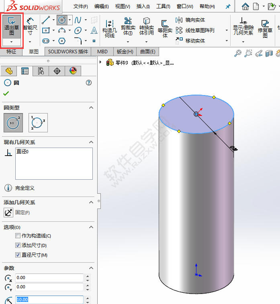The height and width of the screenshot is (304, 280).
Task: Click Mirror Entities (镜向实体)
Action: click(190, 20)
